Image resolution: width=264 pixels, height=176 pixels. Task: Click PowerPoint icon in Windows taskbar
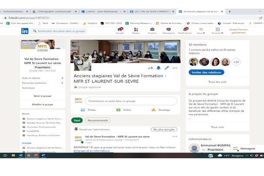[36, 155]
